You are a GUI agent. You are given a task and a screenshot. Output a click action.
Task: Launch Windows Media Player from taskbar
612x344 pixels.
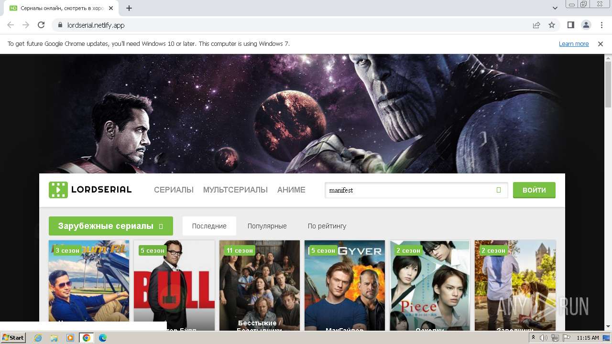point(70,338)
